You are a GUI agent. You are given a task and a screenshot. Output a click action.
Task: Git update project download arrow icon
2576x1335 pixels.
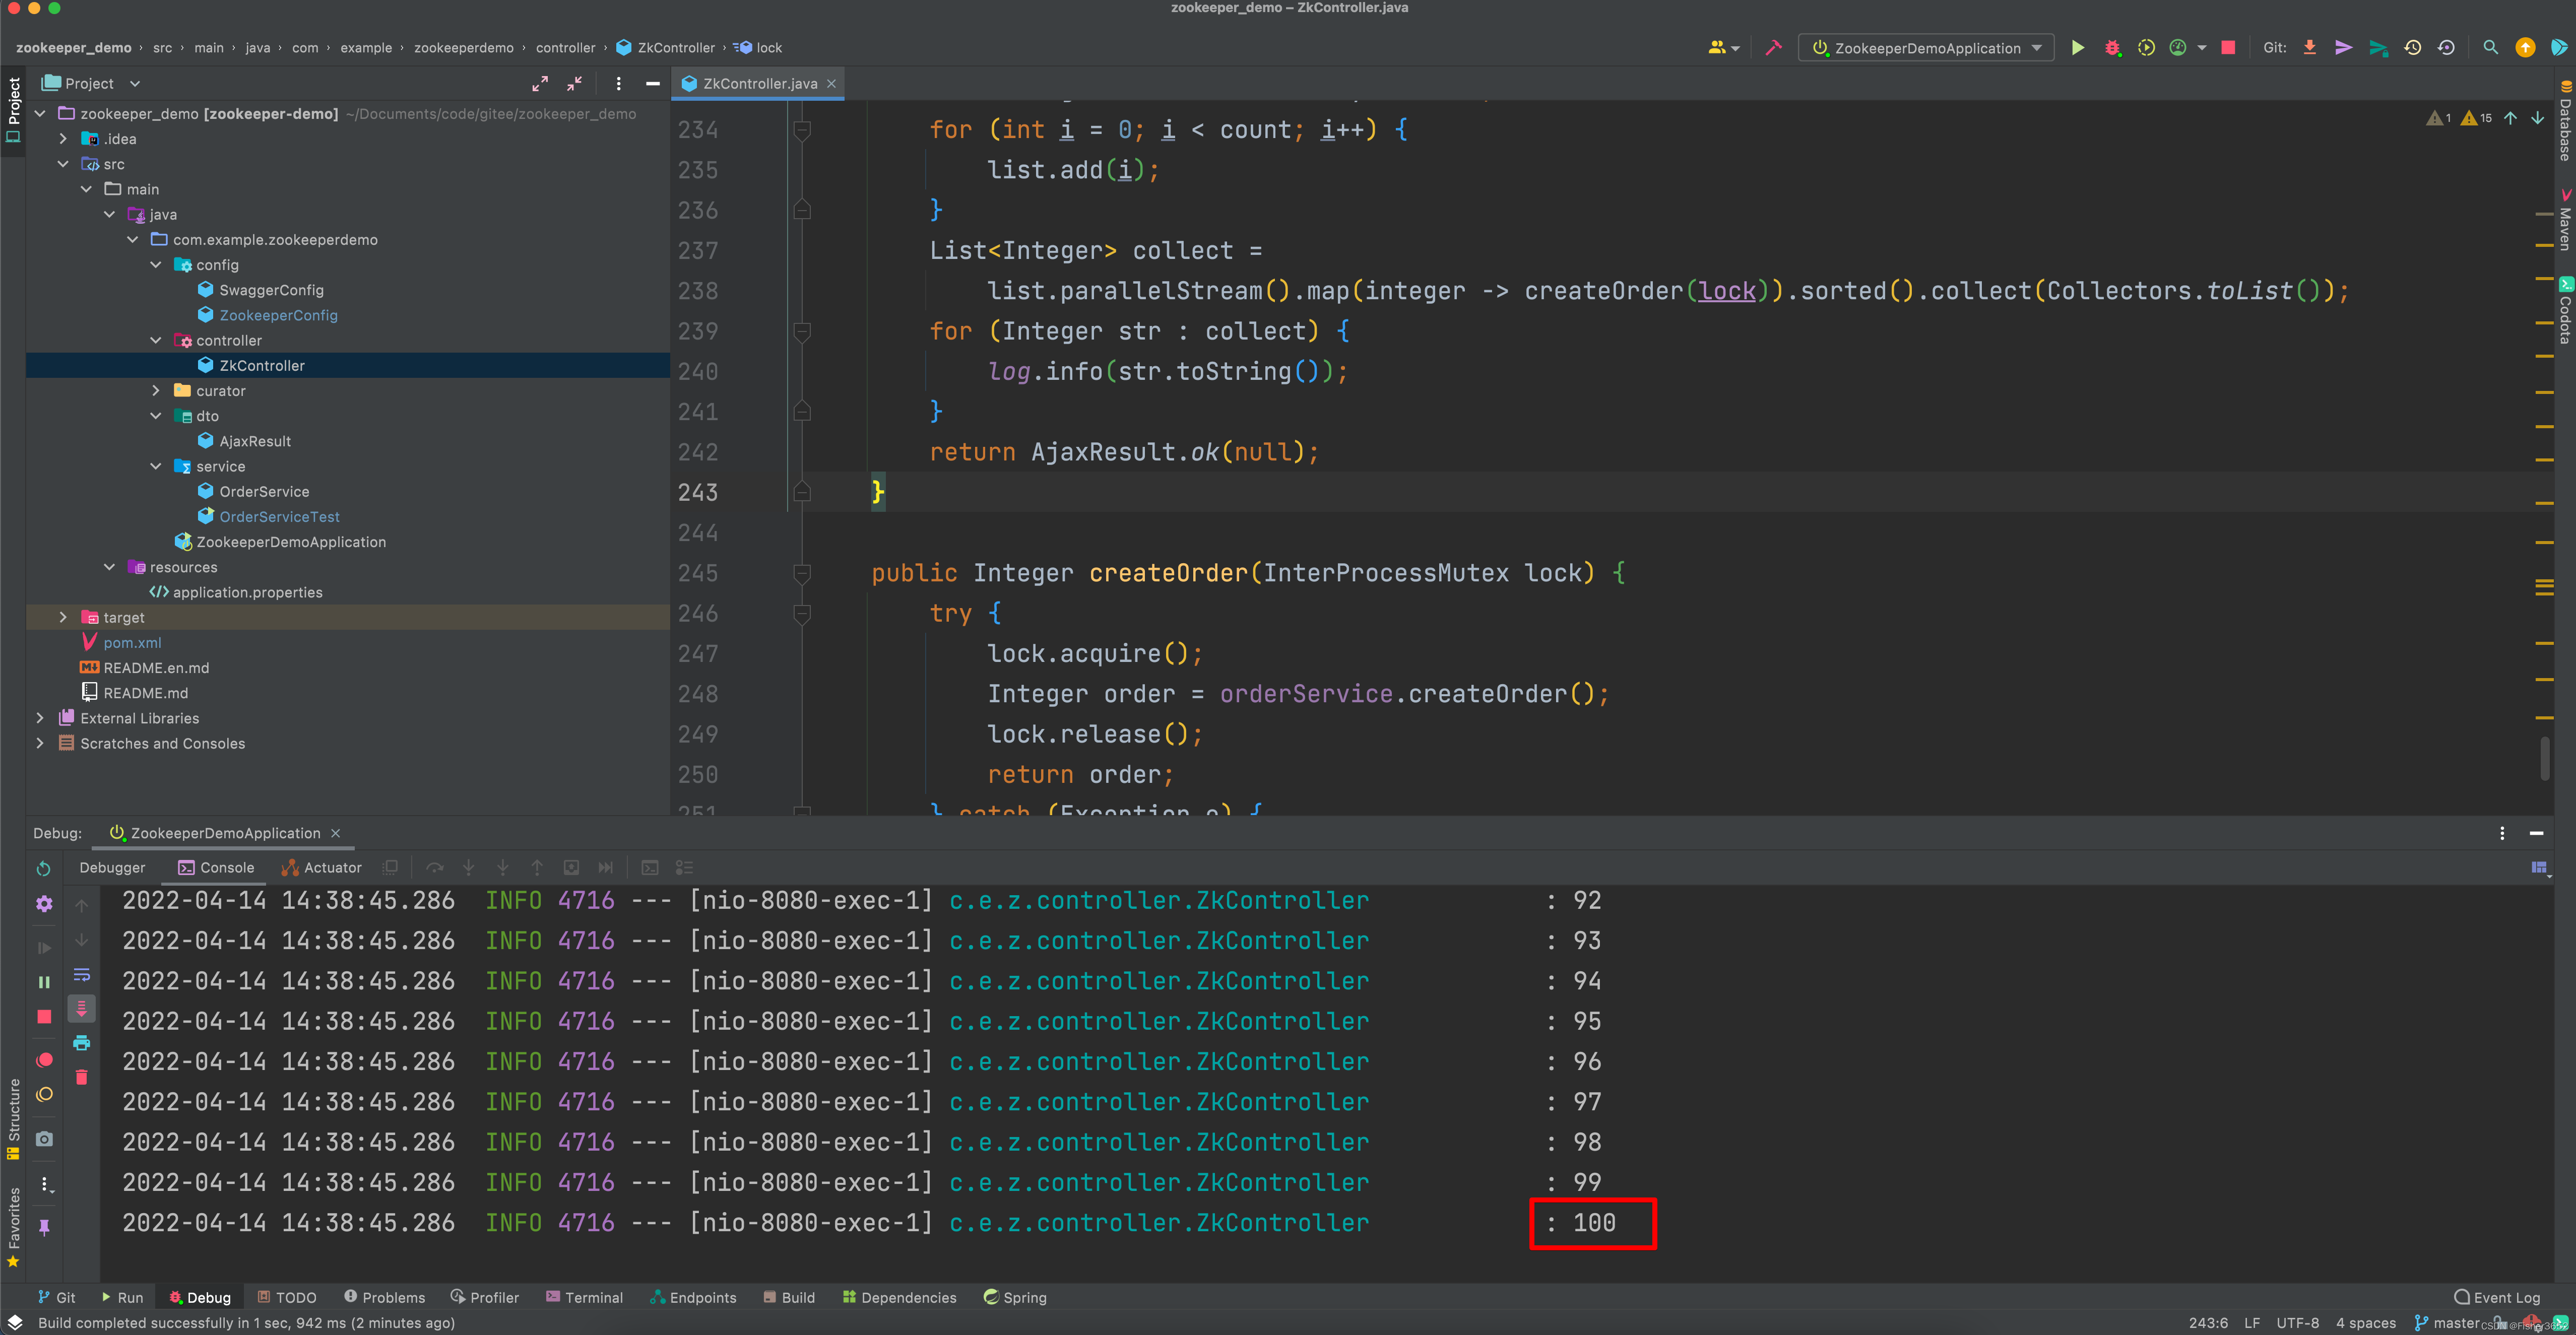pos(2309,48)
